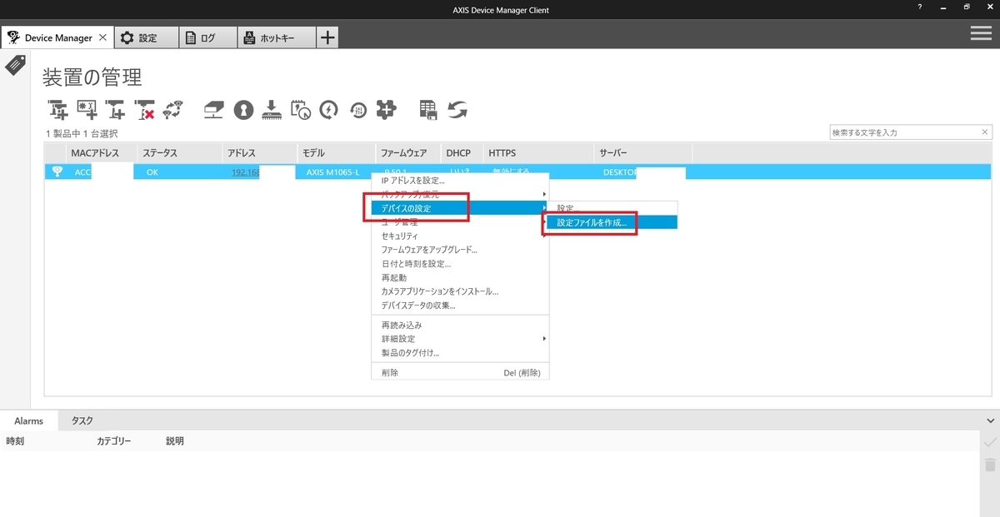The image size is (1000, 517).
Task: Sort by サーバー column header
Action: (x=643, y=153)
